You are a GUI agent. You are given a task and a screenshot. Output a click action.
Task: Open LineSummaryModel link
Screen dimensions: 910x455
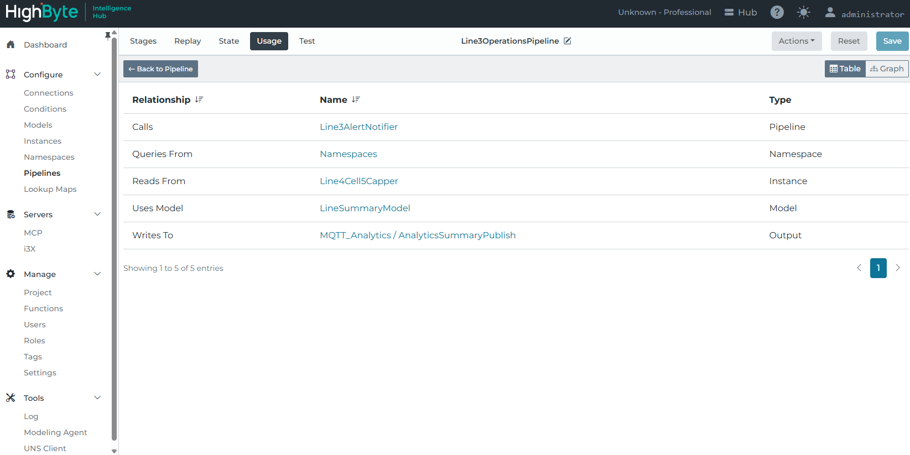point(365,208)
